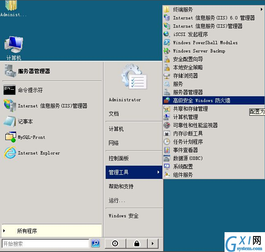265x252 pixels.
Task: Click the 数据源(ODBC) icon
Action: [x=167, y=158]
